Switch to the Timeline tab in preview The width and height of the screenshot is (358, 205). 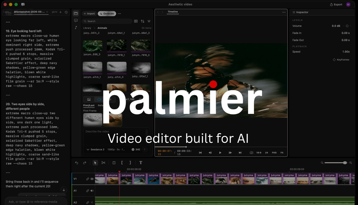pyautogui.click(x=173, y=12)
